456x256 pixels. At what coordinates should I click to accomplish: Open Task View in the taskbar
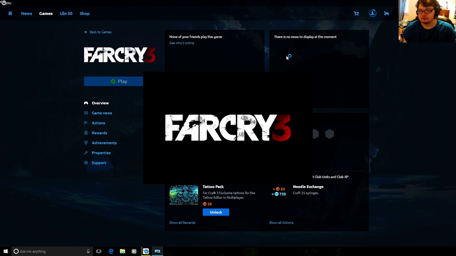[x=99, y=251]
